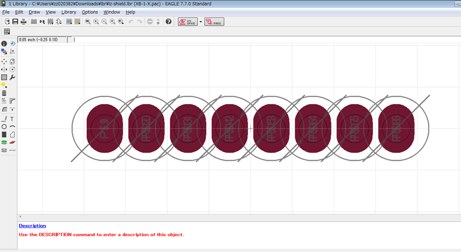Select the Group tool
The width and height of the screenshot is (461, 252).
click(x=4, y=78)
